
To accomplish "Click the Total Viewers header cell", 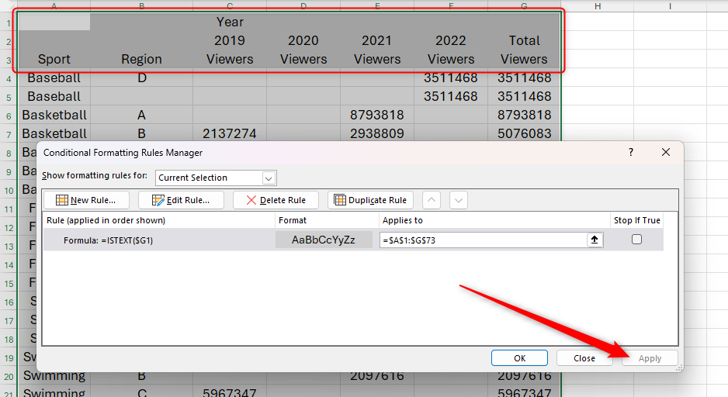I will pyautogui.click(x=524, y=50).
